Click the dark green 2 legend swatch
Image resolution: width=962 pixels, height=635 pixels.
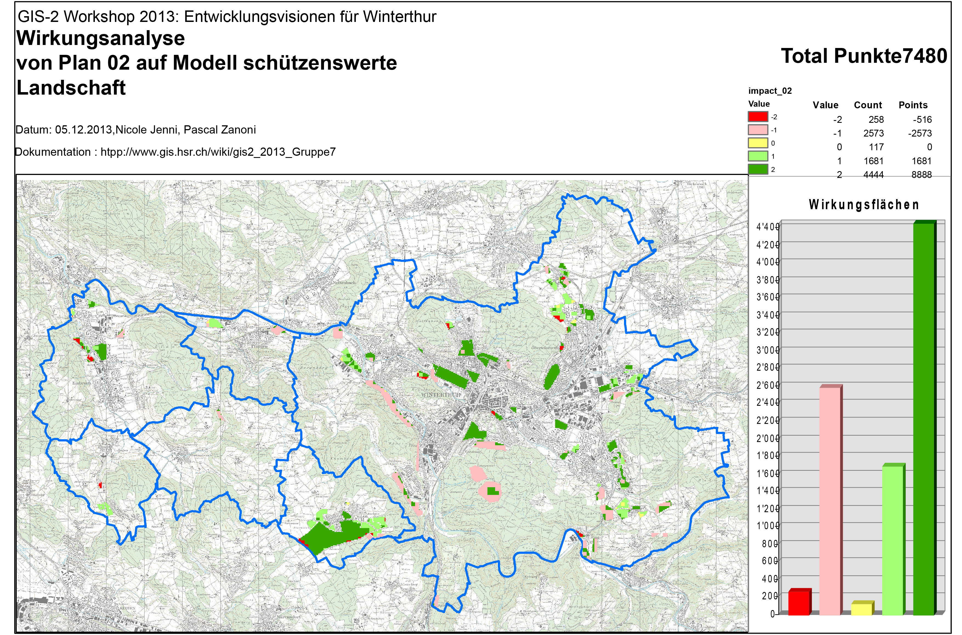[757, 169]
